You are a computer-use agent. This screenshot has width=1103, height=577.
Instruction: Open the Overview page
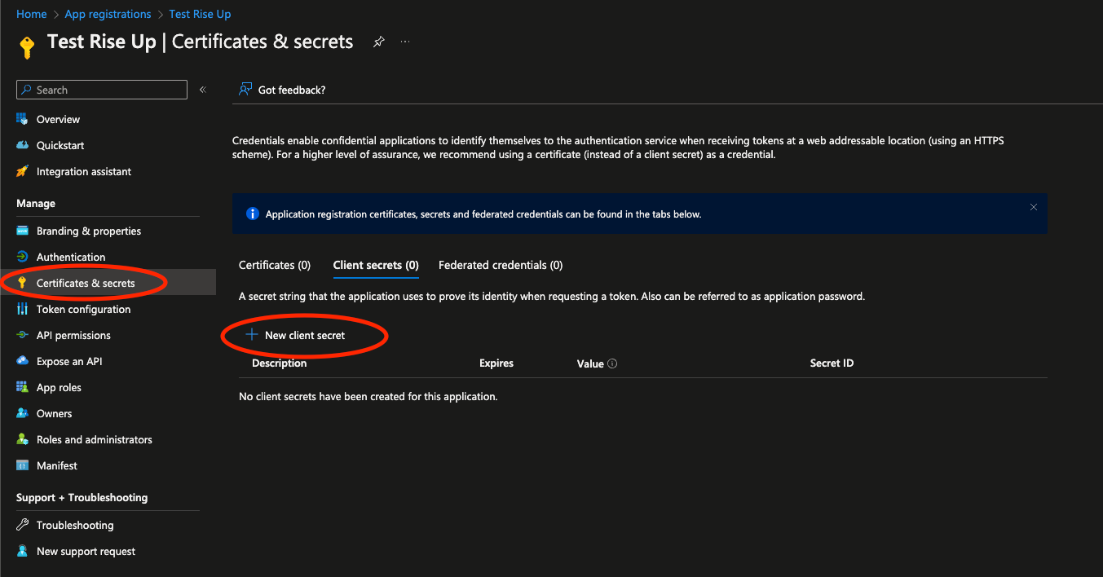click(57, 119)
